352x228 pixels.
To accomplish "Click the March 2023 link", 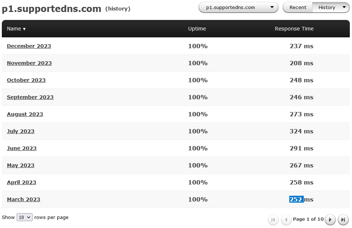I will point(24,199).
